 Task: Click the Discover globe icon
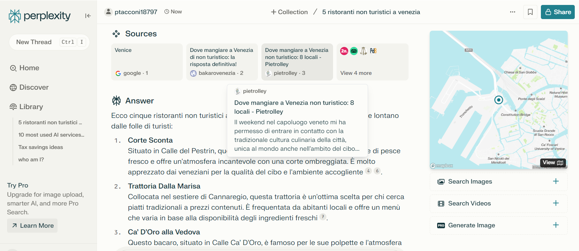pyautogui.click(x=13, y=88)
